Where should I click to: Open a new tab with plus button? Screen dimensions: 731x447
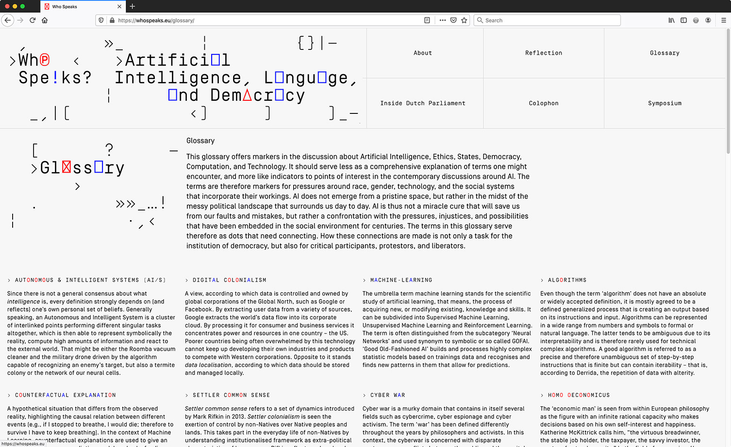[133, 6]
